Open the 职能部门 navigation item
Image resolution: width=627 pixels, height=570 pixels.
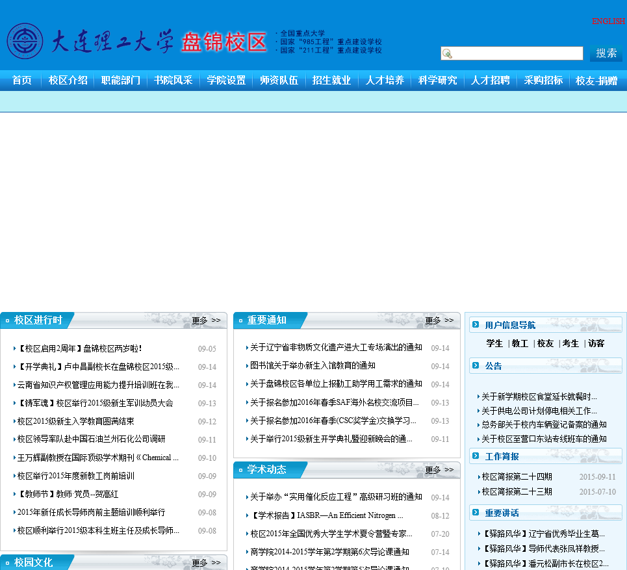(x=121, y=81)
